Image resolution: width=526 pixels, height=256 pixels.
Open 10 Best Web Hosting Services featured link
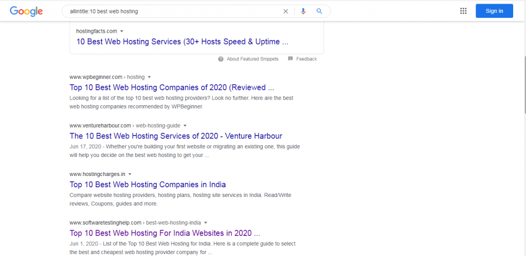[x=182, y=42]
